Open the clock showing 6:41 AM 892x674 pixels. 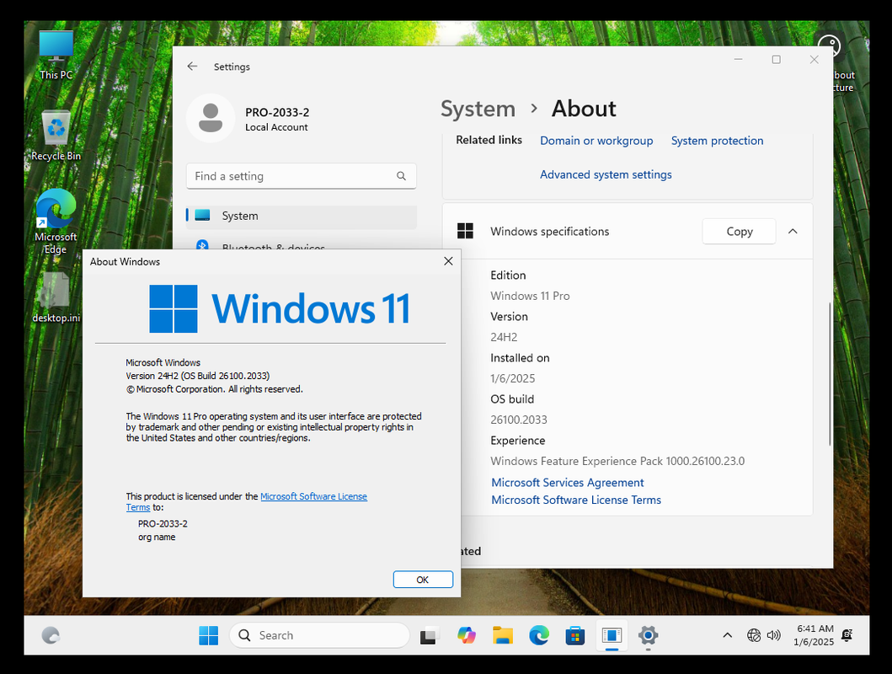(814, 635)
